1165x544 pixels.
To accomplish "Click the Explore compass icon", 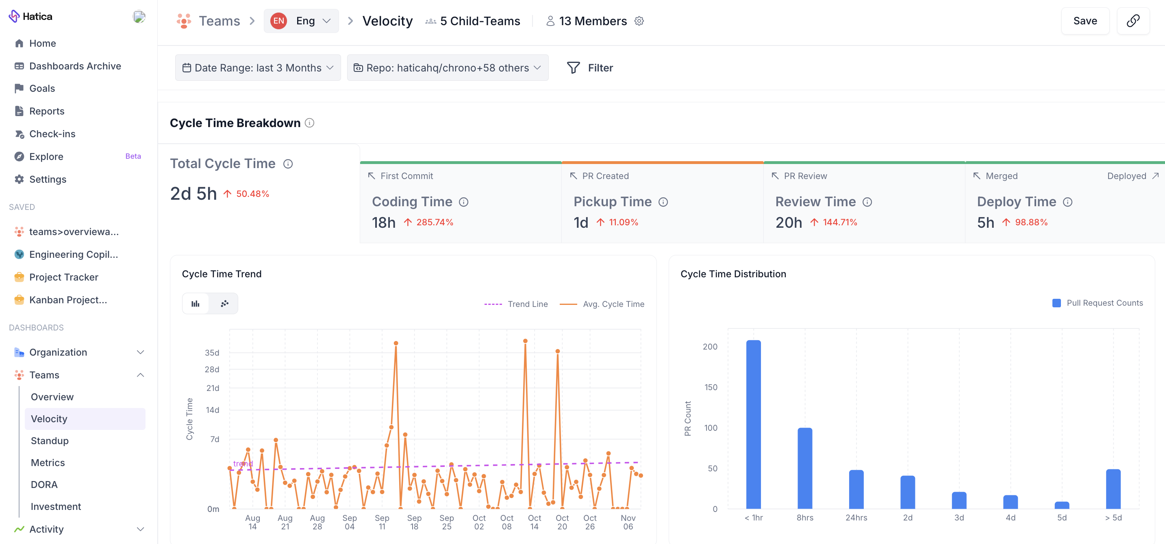I will (x=19, y=156).
